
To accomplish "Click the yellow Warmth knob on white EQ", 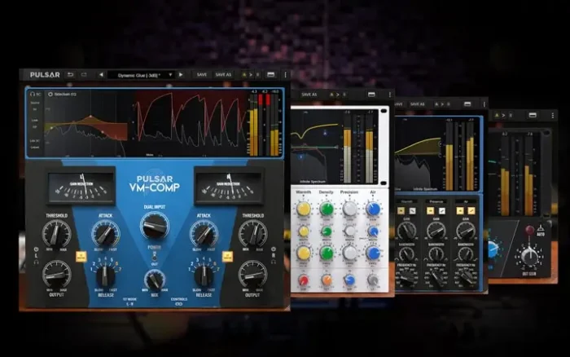I will click(x=304, y=209).
